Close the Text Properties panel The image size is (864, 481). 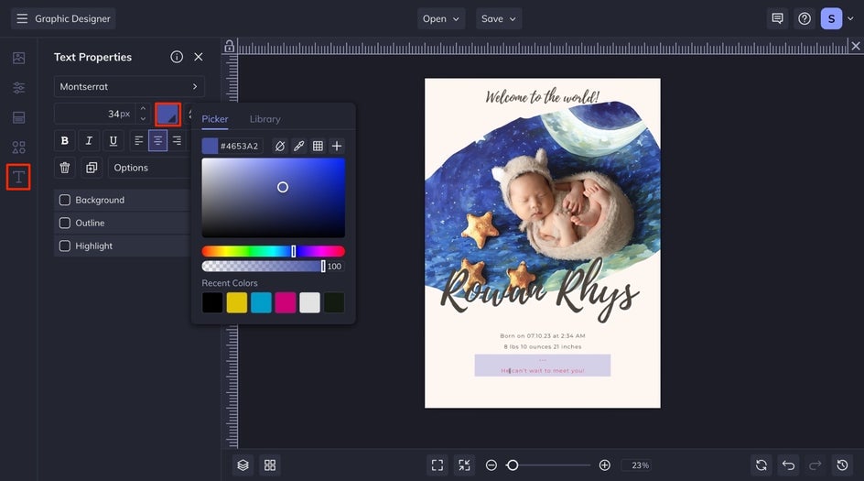coord(199,57)
